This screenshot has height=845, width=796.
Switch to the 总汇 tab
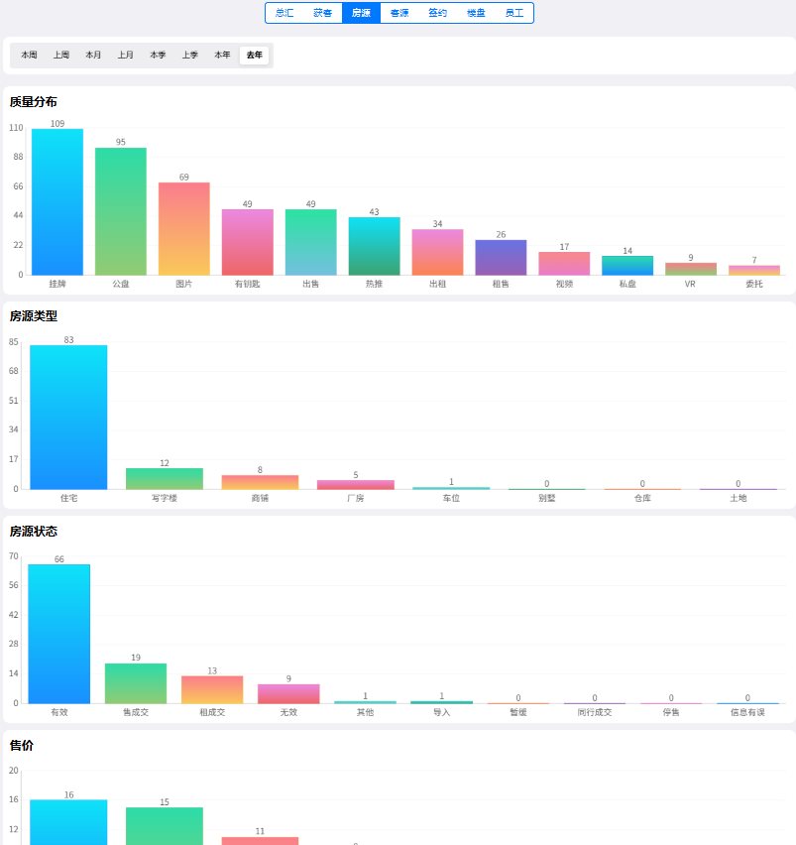[284, 13]
